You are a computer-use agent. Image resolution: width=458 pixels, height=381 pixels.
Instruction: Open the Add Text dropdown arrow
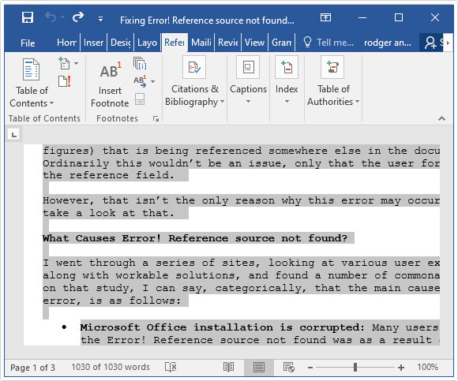[77, 63]
